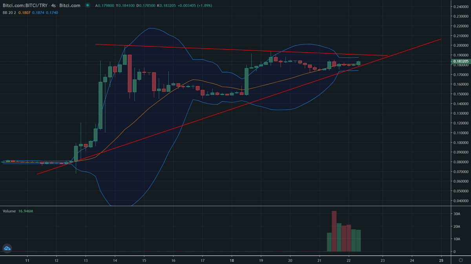The width and height of the screenshot is (471, 264).
Task: Click date label 25 on time axis
Action: tap(441, 260)
